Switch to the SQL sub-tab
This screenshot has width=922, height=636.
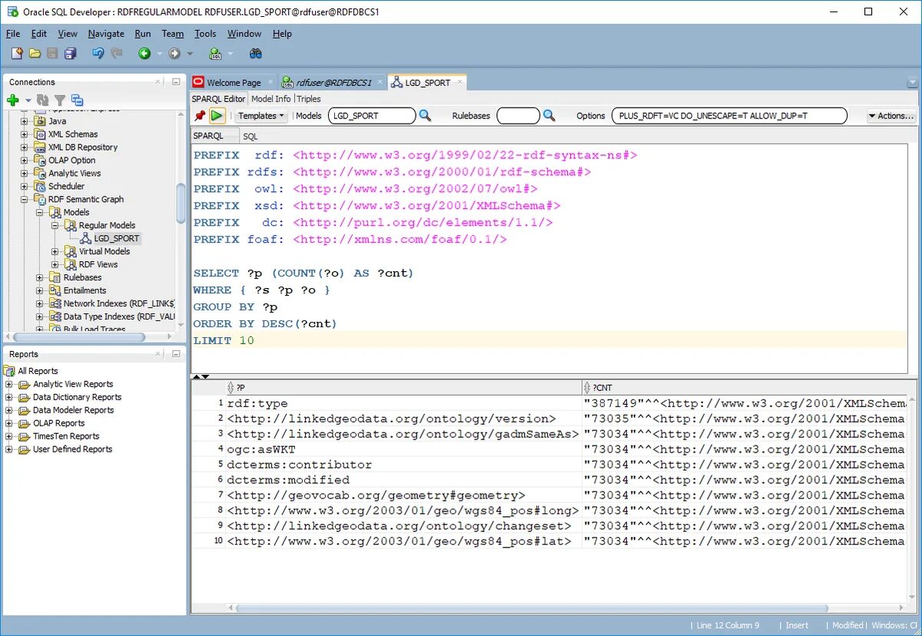(x=250, y=136)
